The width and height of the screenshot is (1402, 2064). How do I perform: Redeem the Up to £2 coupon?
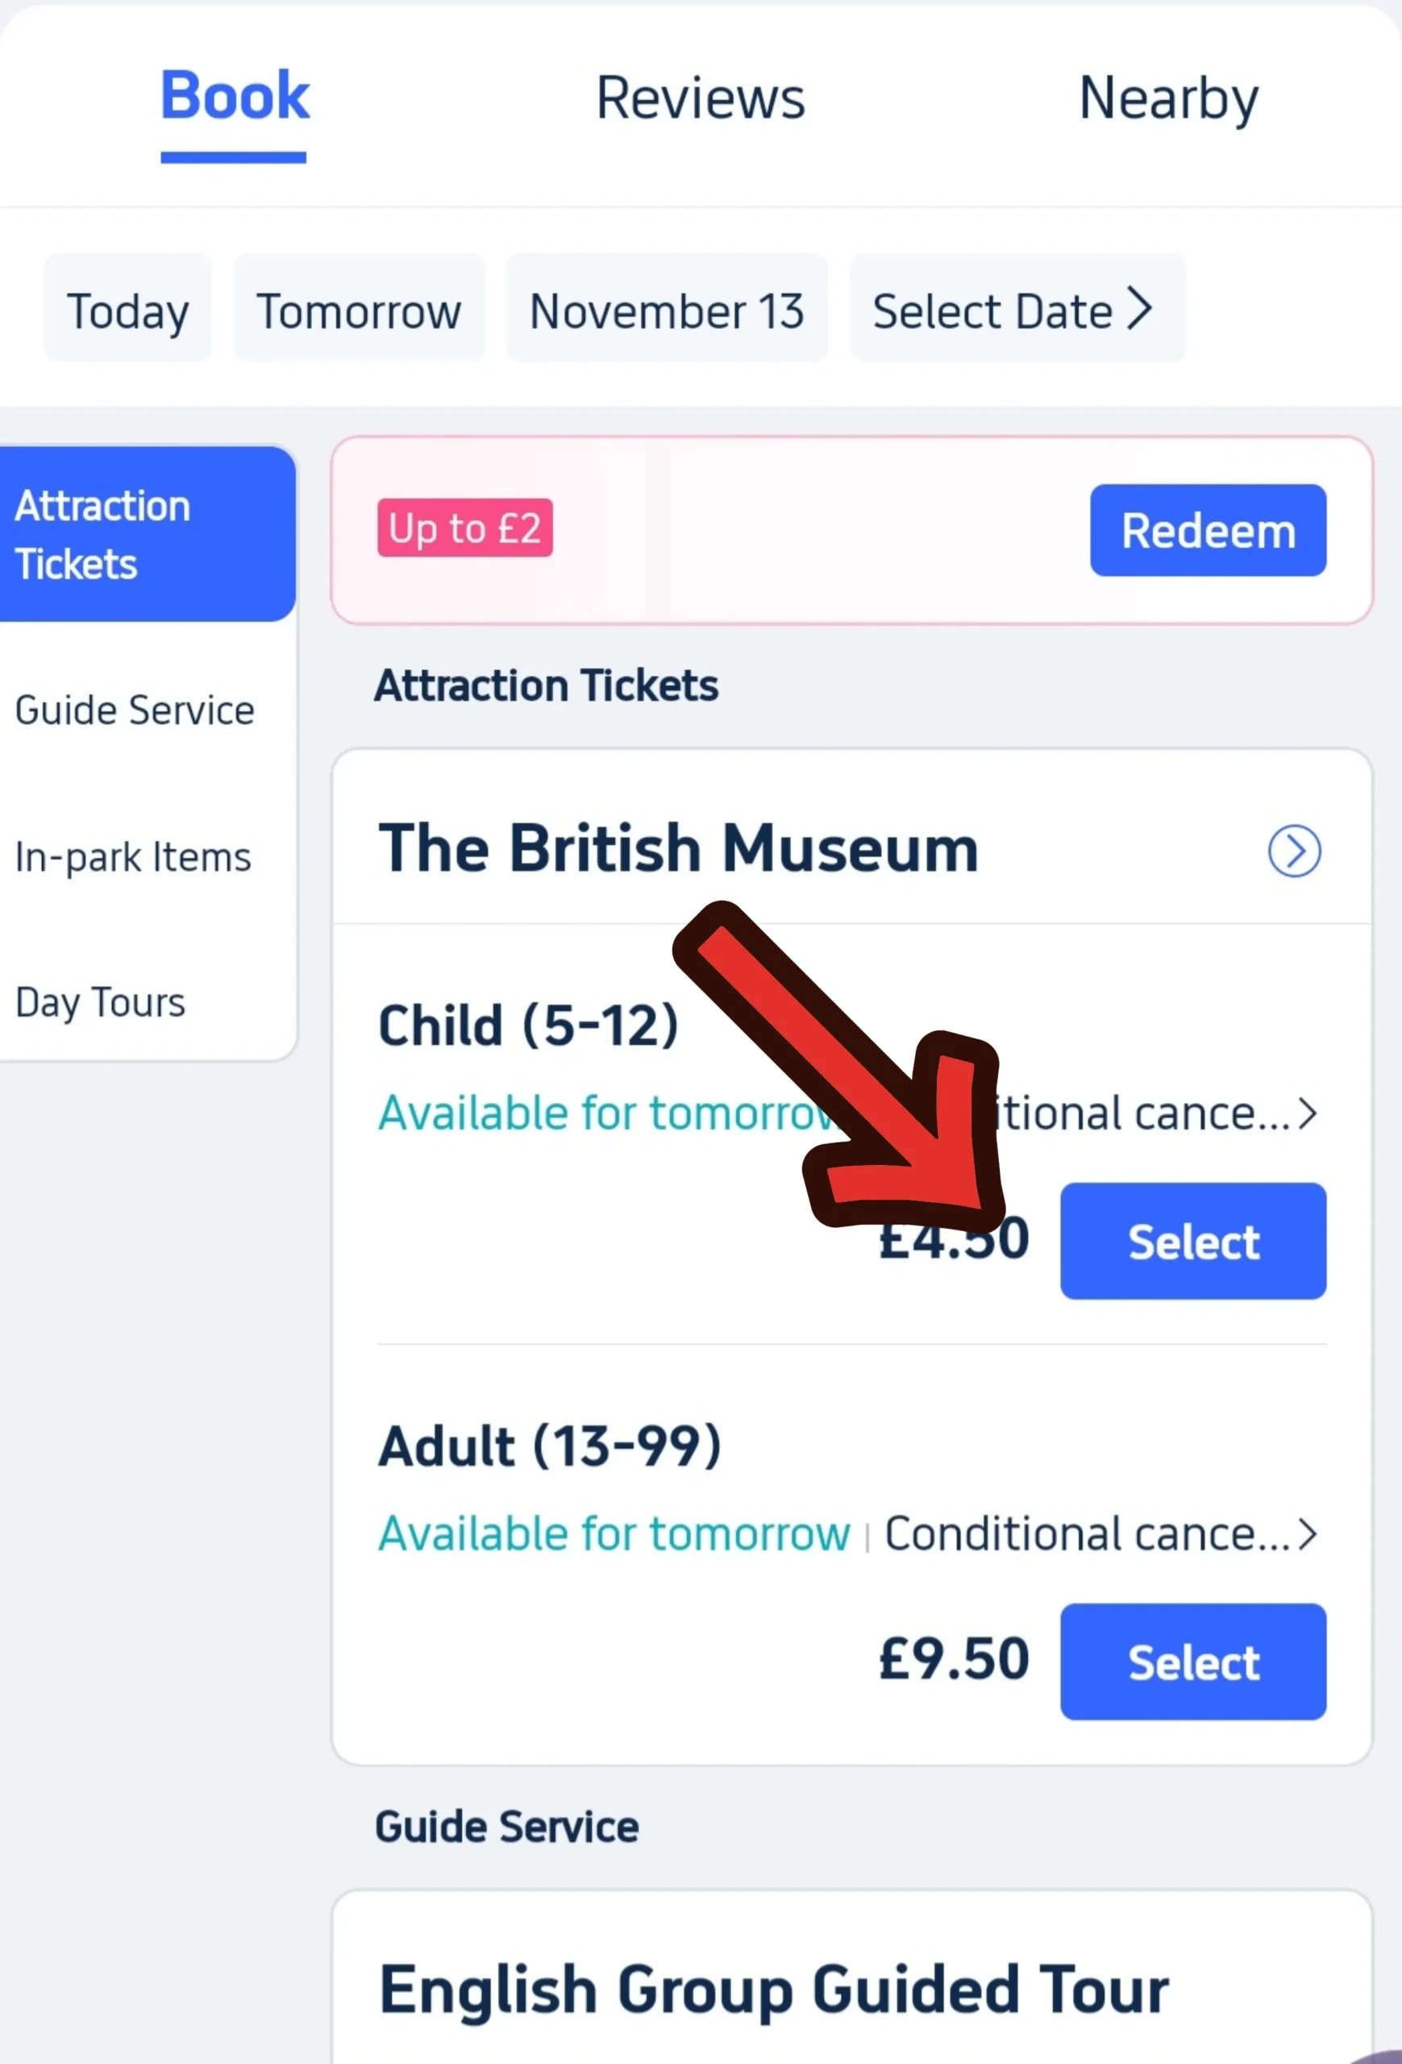click(x=1208, y=531)
